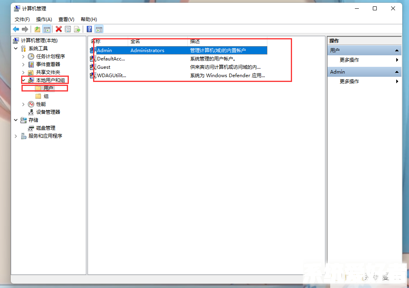Open the 操作(A) menu
Viewport: 409px width, 288px height.
point(44,19)
